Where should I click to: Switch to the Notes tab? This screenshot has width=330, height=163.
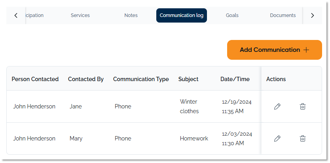coord(131,15)
